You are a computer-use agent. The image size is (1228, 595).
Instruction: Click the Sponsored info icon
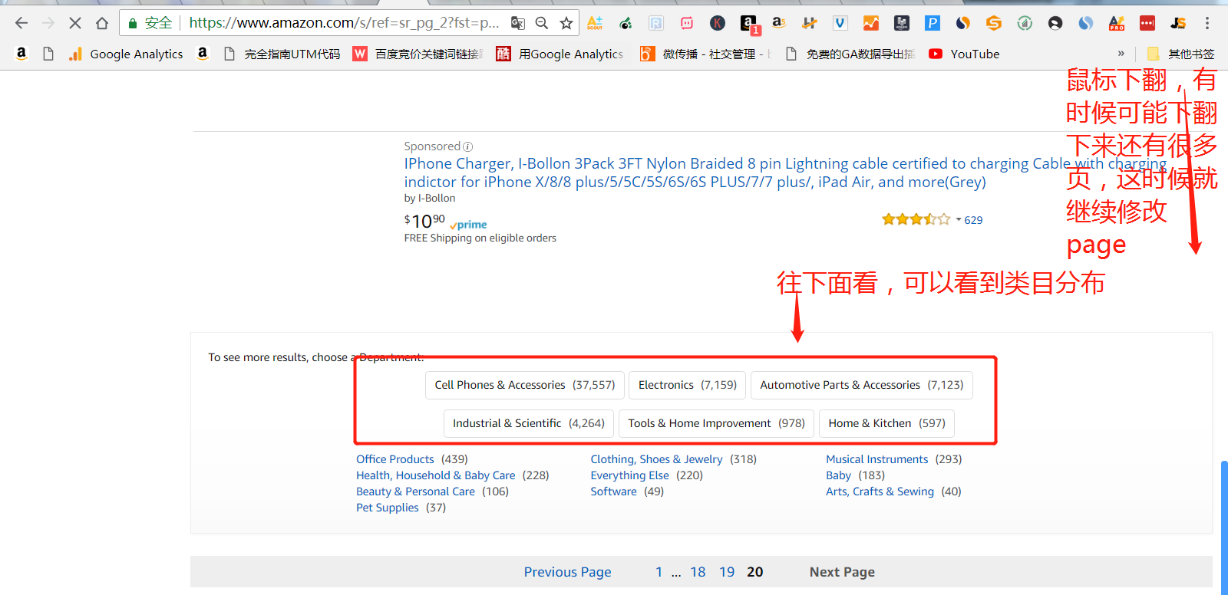click(468, 146)
